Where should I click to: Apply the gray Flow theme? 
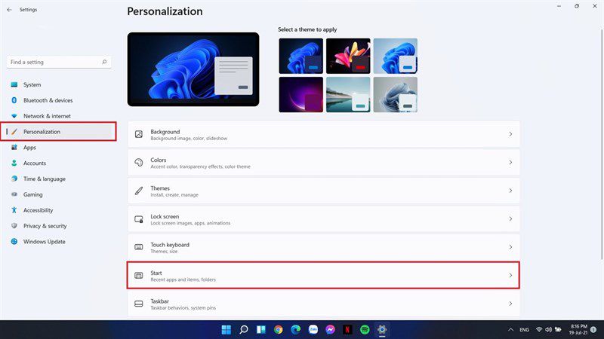point(395,95)
